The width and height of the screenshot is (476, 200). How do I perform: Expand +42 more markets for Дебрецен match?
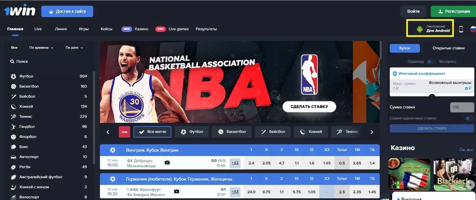point(235,163)
